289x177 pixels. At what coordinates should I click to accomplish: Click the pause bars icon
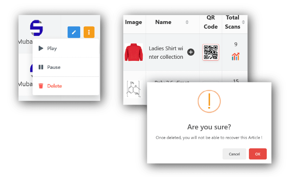[x=41, y=67]
